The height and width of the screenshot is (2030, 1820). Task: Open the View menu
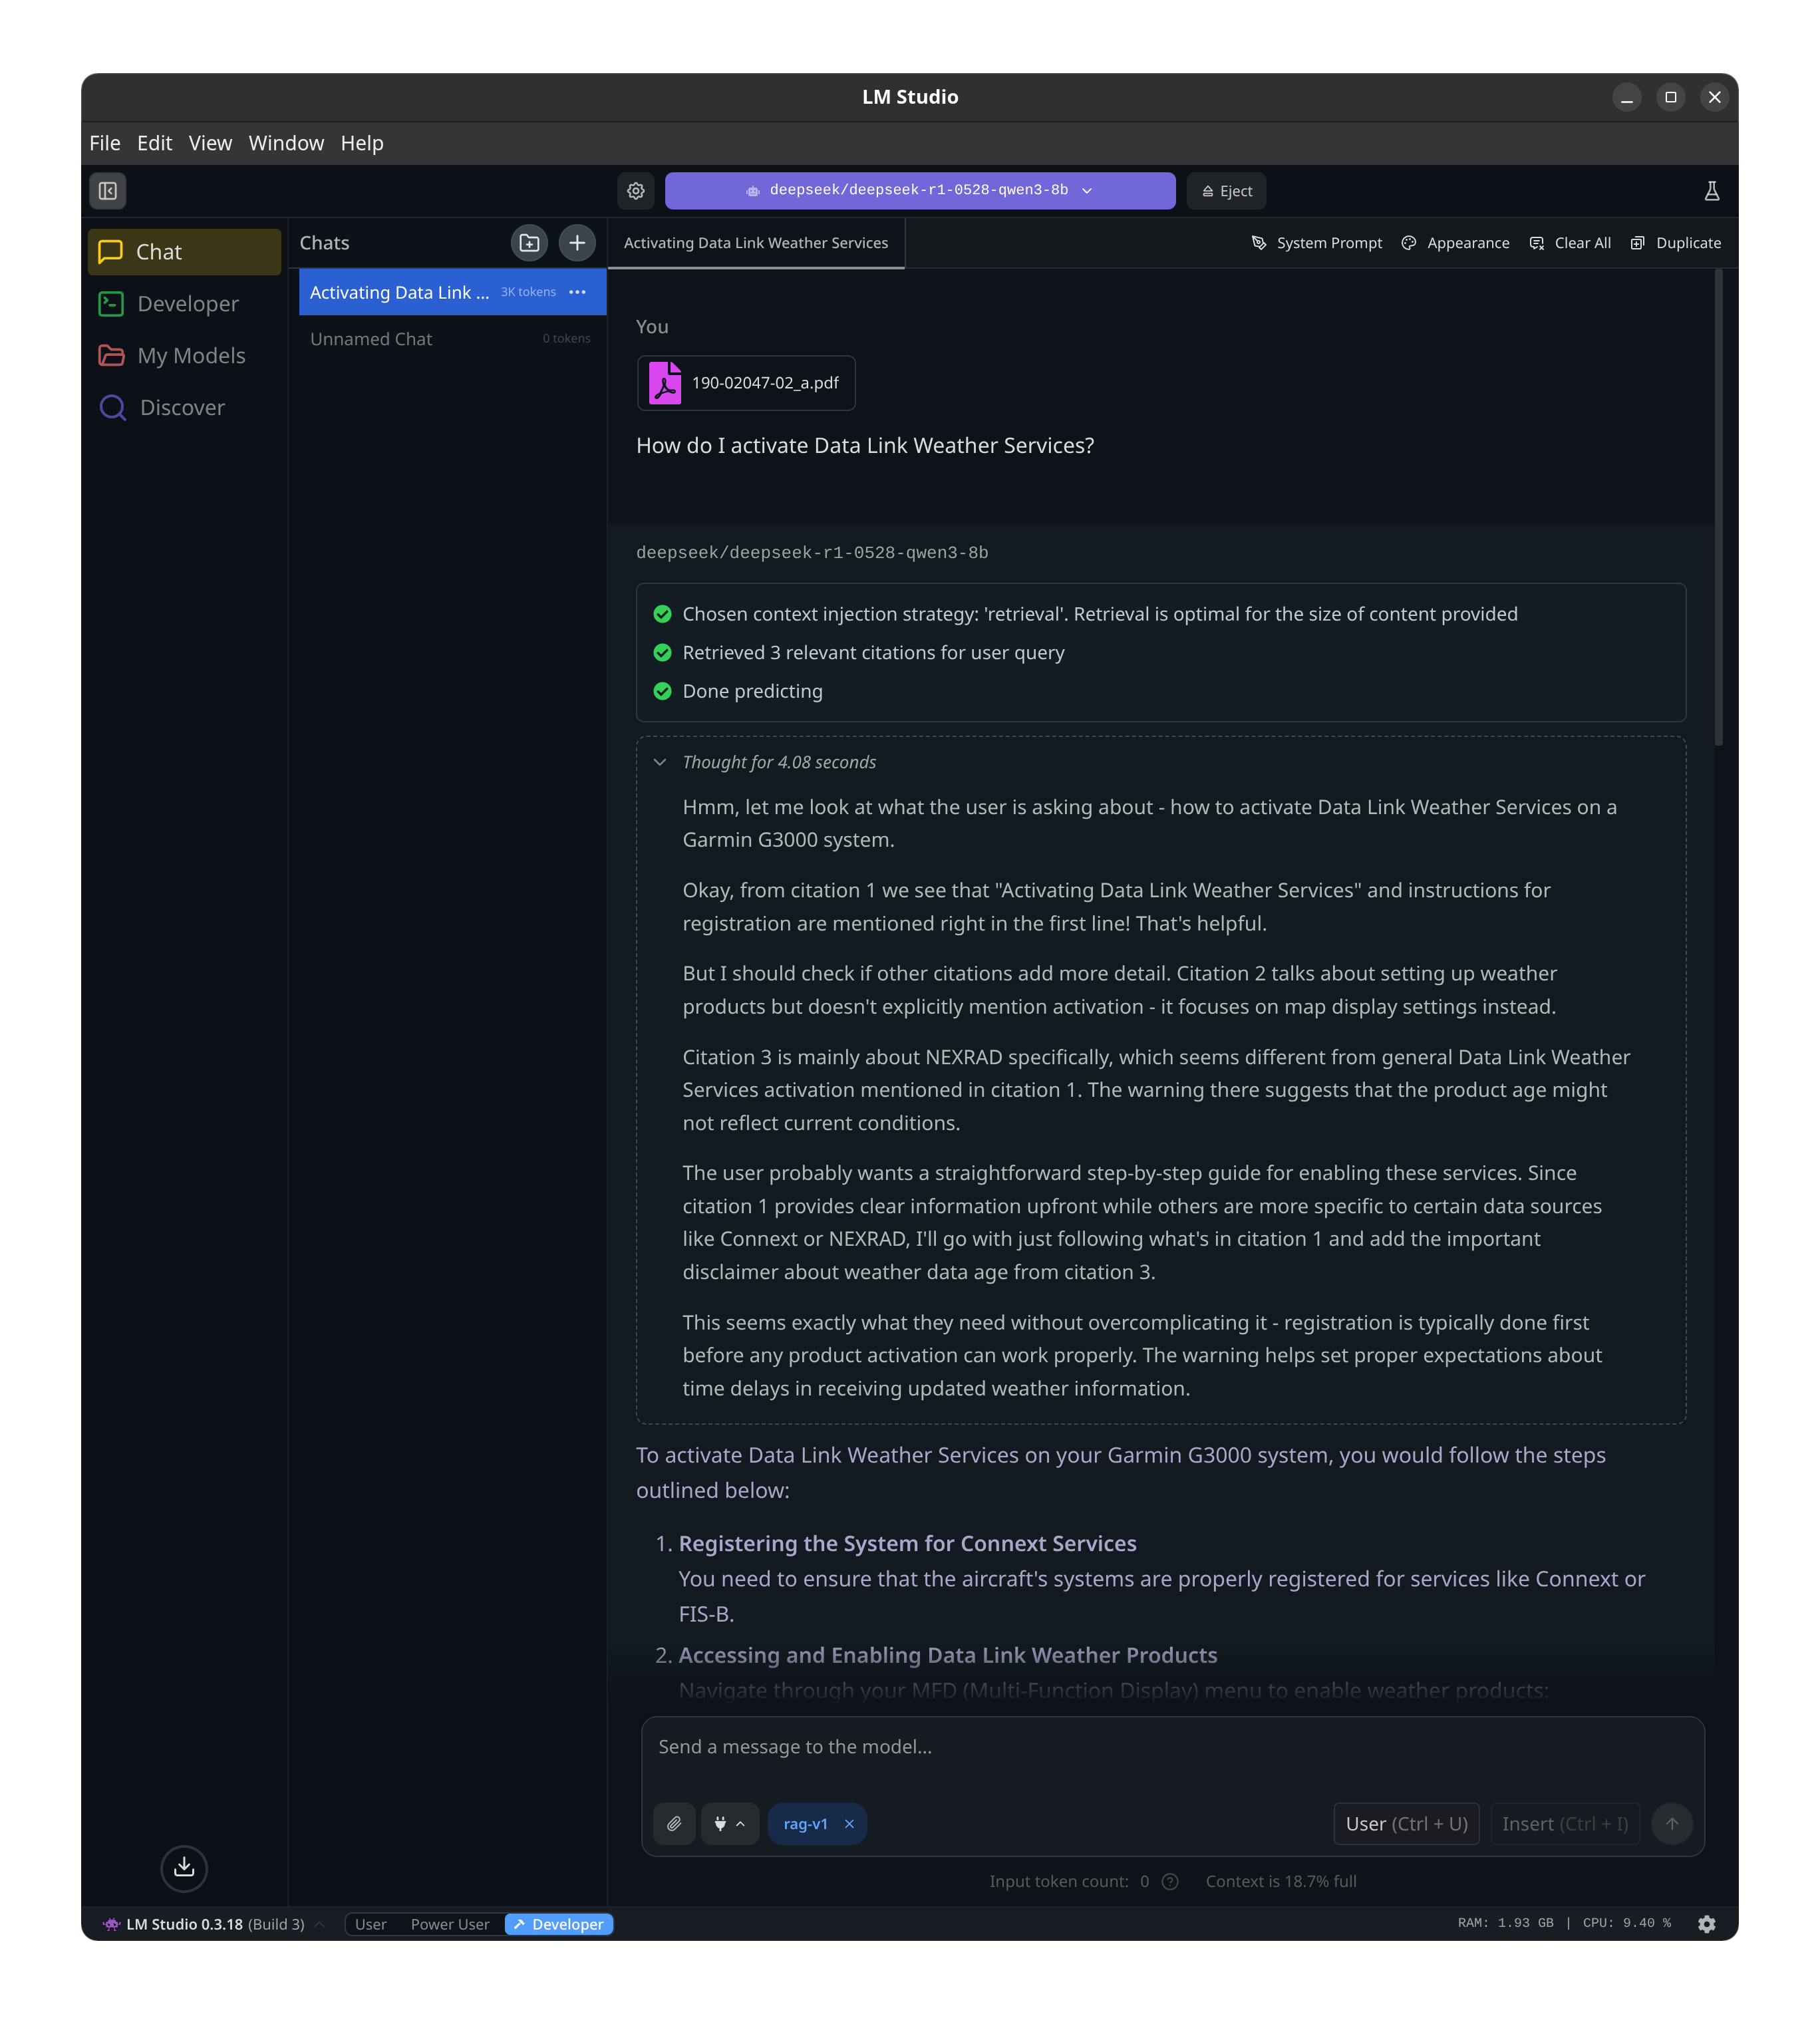click(x=210, y=143)
